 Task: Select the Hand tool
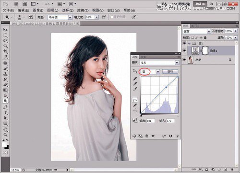click(5, 129)
